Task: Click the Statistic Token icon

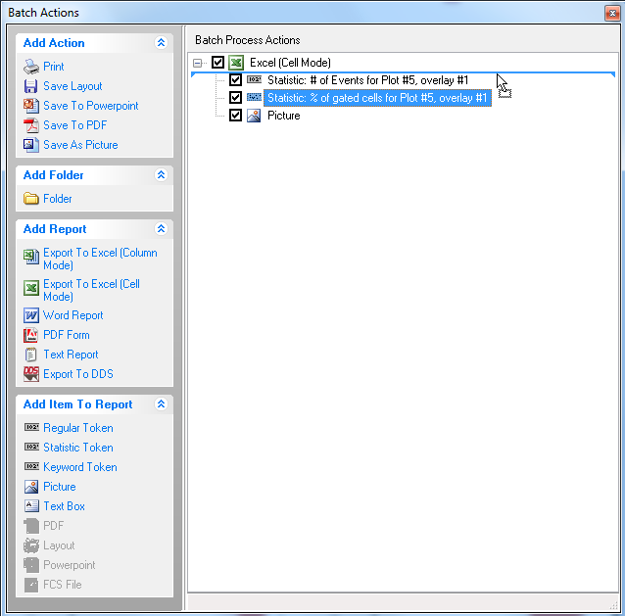Action: click(31, 447)
